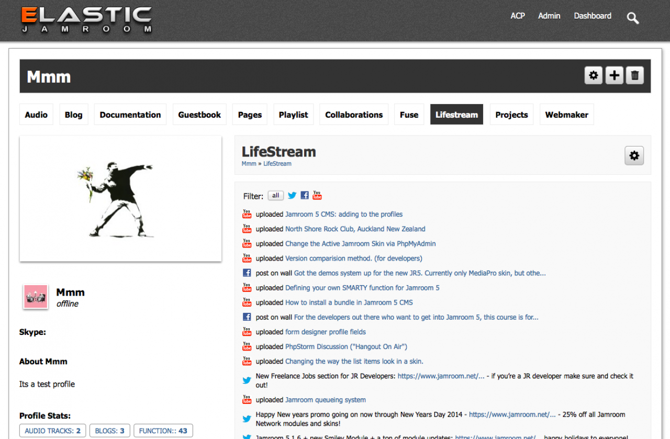Open 'form designer profile fields' link
The width and height of the screenshot is (670, 439).
coord(326,331)
